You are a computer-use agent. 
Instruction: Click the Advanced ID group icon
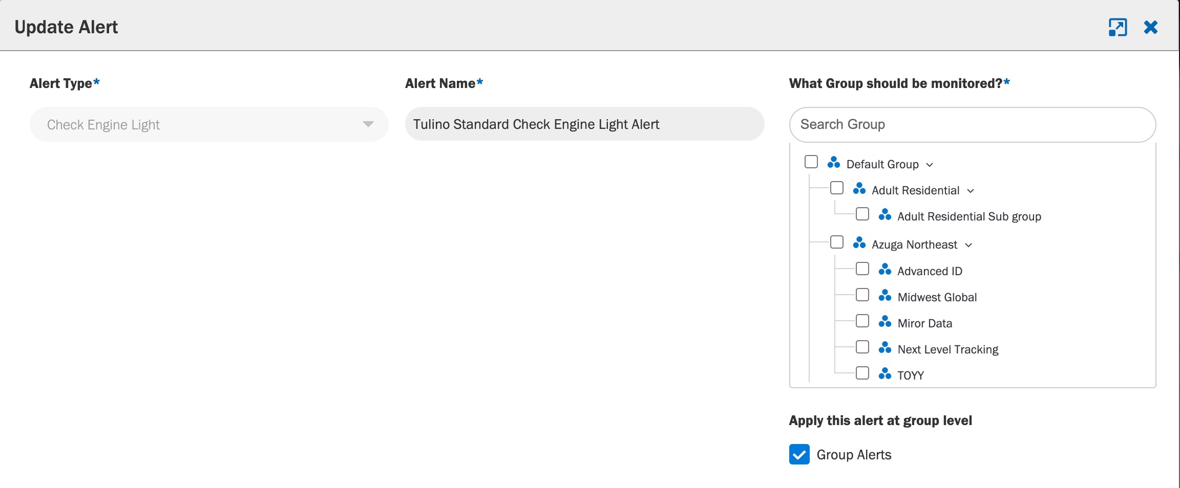pos(885,270)
